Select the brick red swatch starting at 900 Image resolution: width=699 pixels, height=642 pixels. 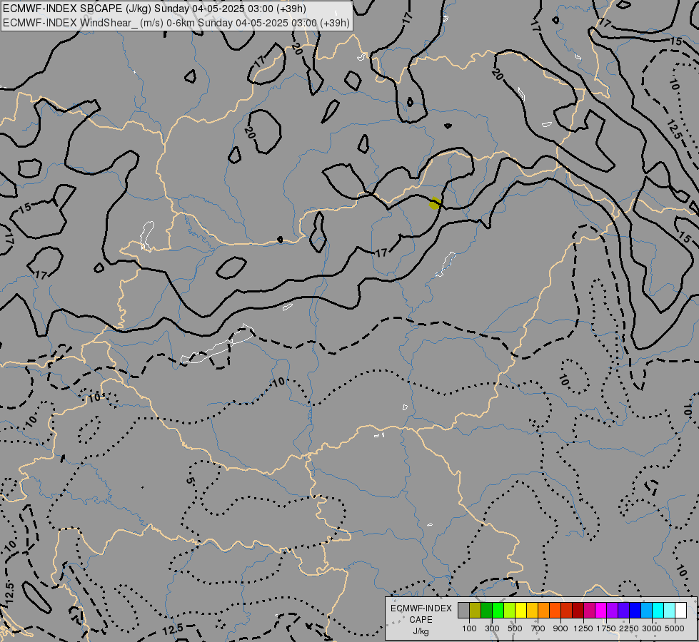[x=567, y=610]
